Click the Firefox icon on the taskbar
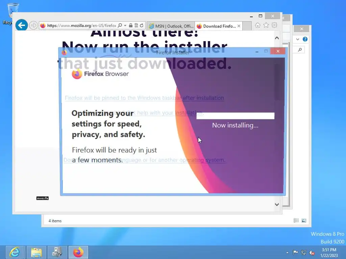Viewport: 346px width, 259px height. coord(78,252)
